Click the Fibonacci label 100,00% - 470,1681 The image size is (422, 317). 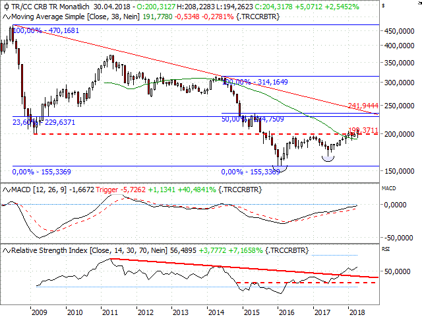46,30
